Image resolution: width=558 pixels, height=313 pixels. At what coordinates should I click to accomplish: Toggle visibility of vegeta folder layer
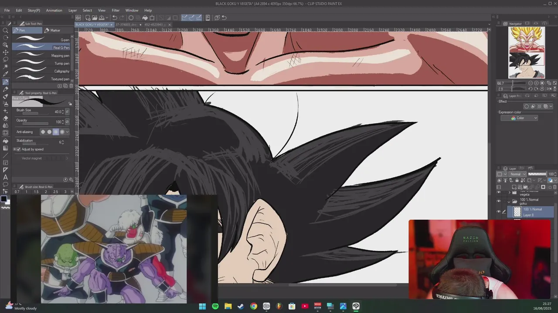coord(499,192)
